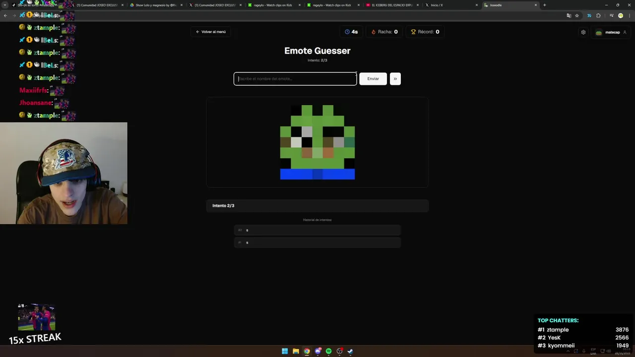Viewport: 635px width, 357px height.
Task: Skip the emote with the double-arrow button
Action: point(395,79)
